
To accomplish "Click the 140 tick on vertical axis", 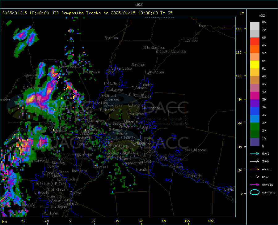I will [x=238, y=29].
